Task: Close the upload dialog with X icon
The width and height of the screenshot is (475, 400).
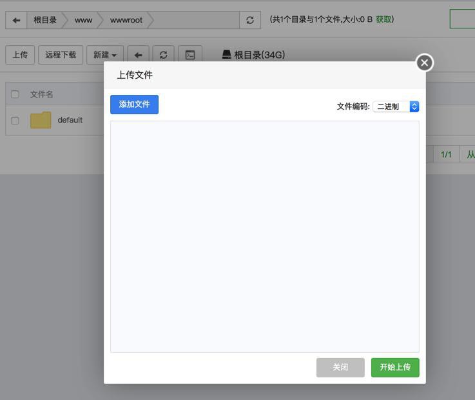Action: click(x=425, y=63)
